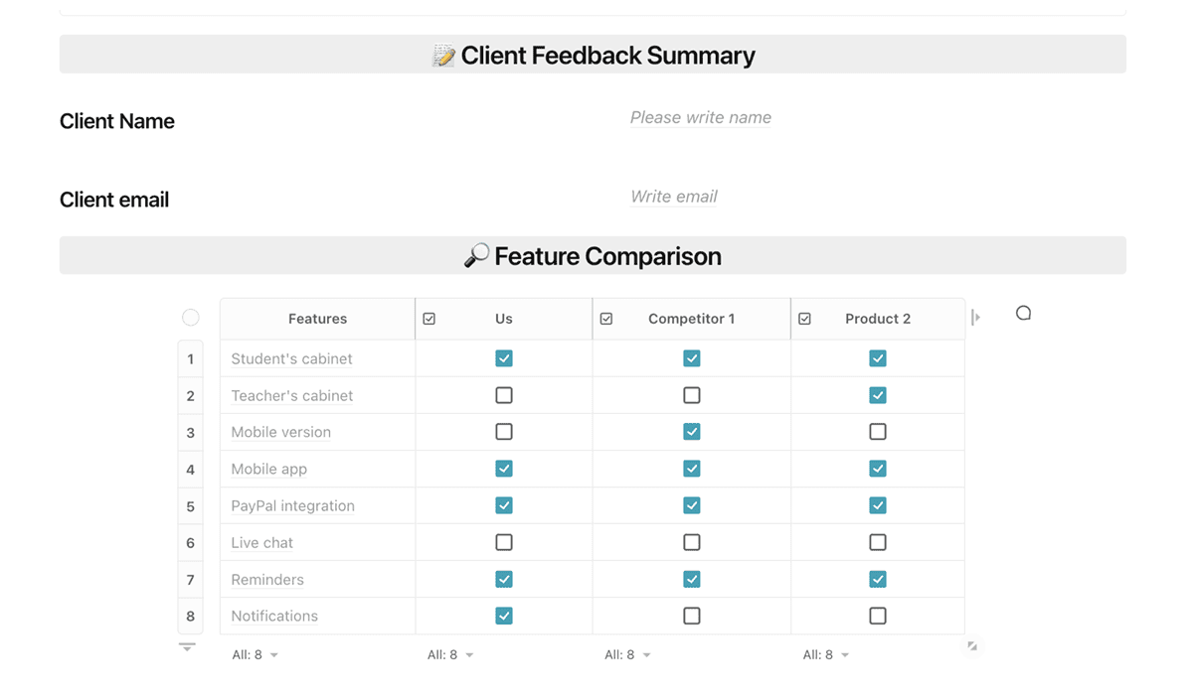Check Us checkbox for Teacher's cabinet
The height and width of the screenshot is (695, 1193).
[504, 395]
